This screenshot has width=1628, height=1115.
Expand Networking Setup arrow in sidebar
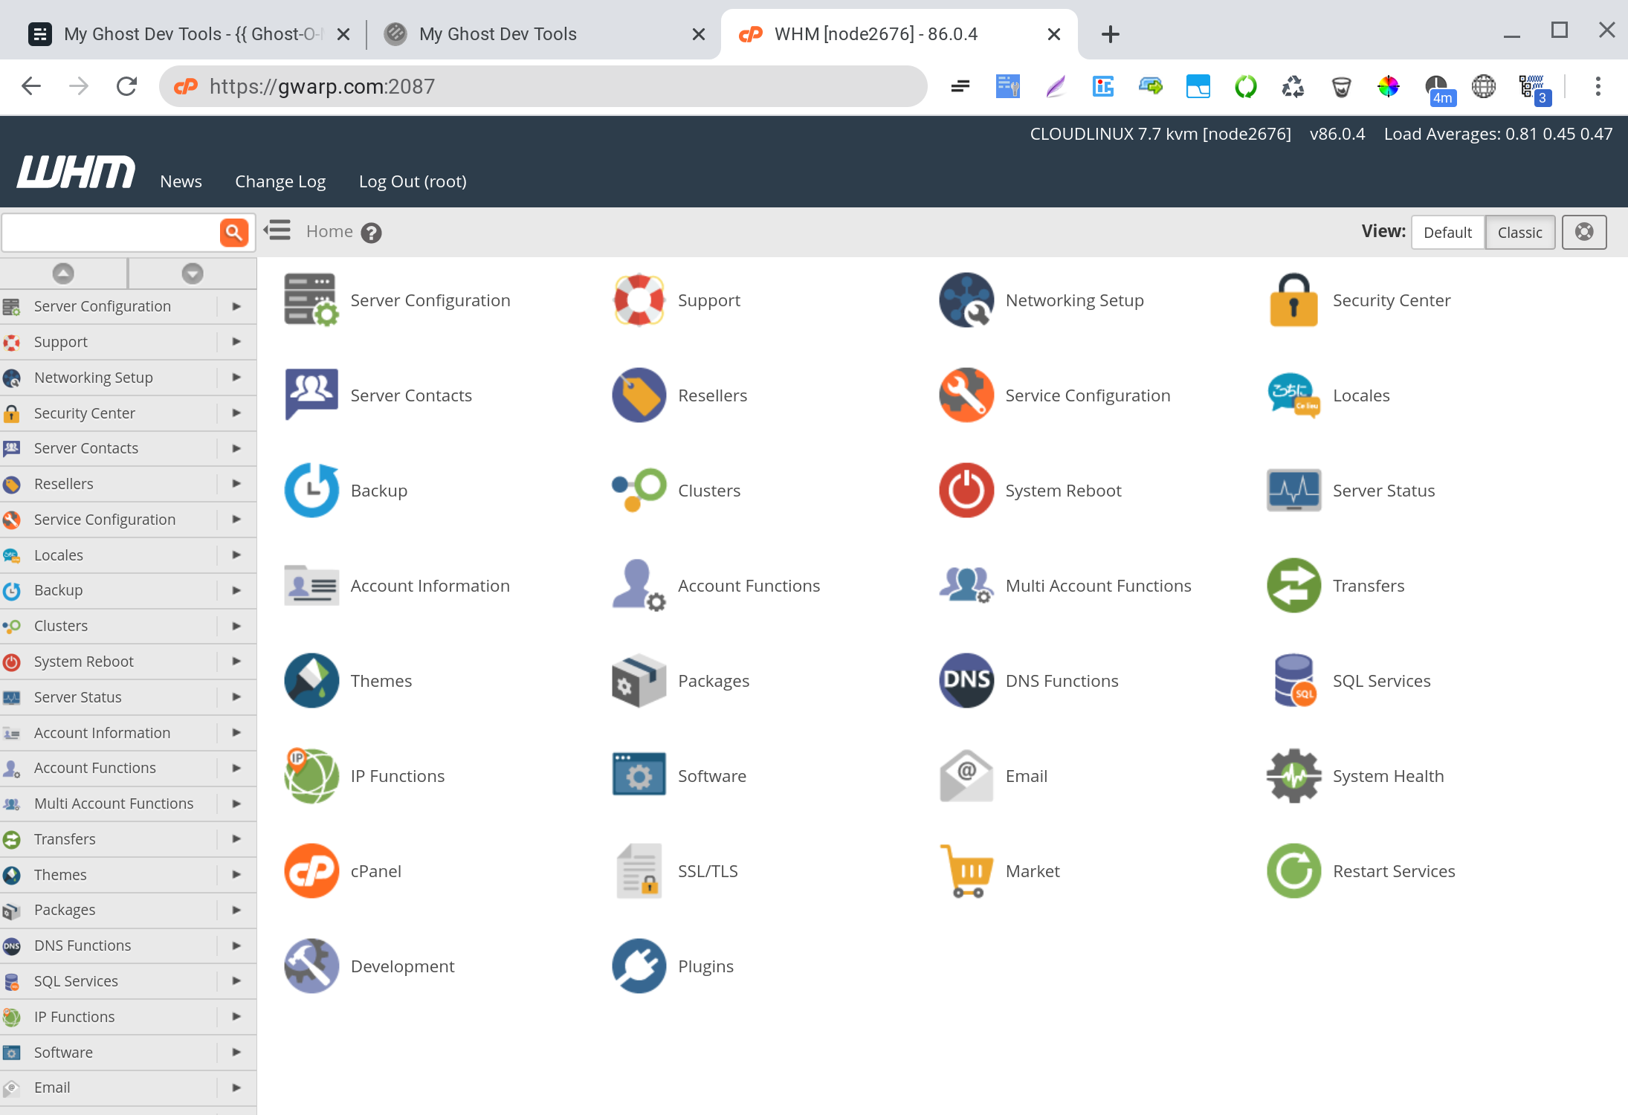click(x=236, y=378)
